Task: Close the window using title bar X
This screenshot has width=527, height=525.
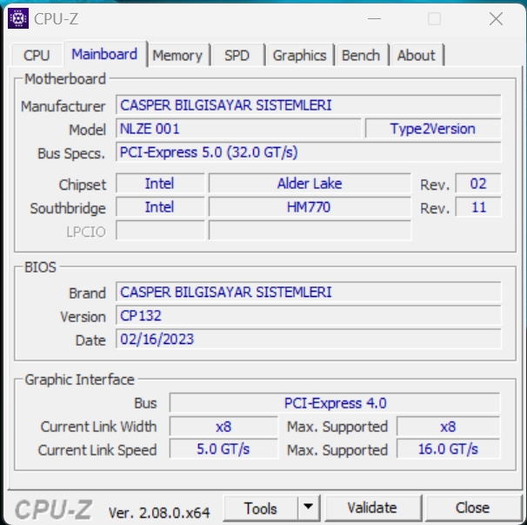Action: (496, 19)
